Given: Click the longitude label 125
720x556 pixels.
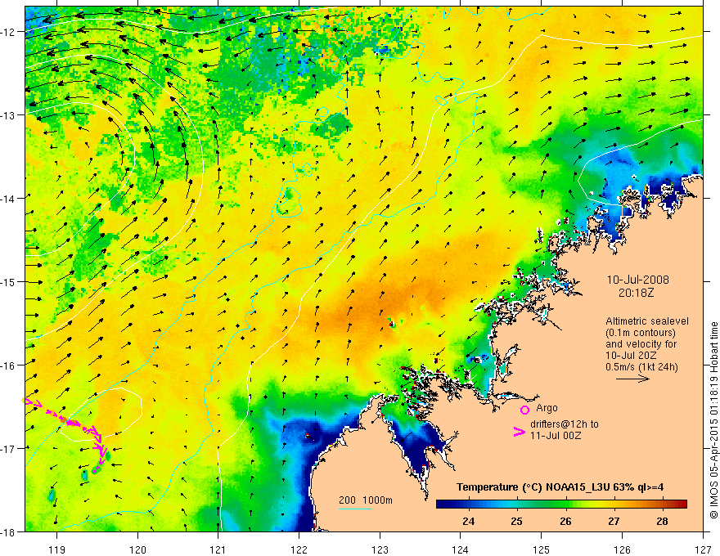Looking at the screenshot, I should [542, 549].
